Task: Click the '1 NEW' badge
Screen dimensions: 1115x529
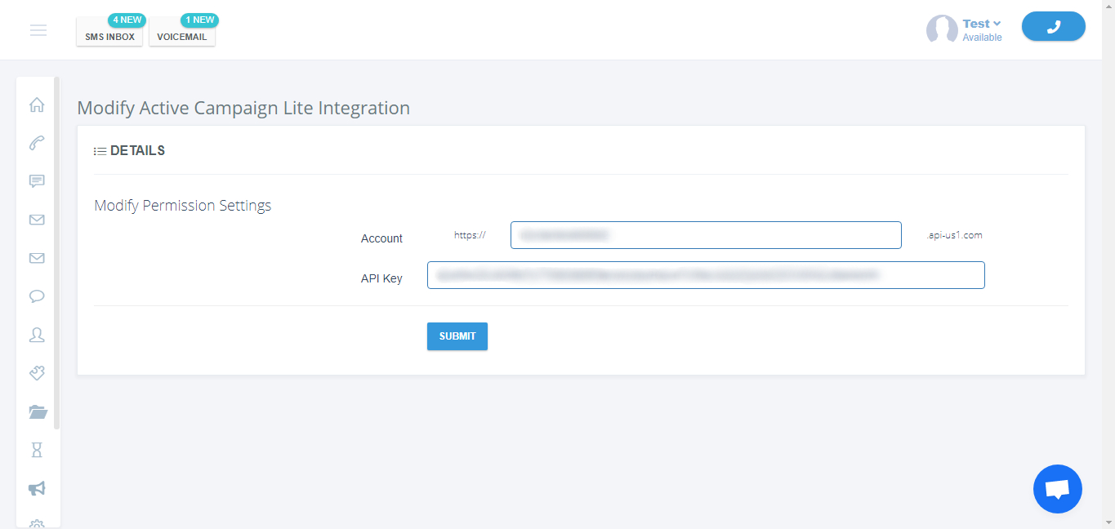Action: (x=199, y=20)
